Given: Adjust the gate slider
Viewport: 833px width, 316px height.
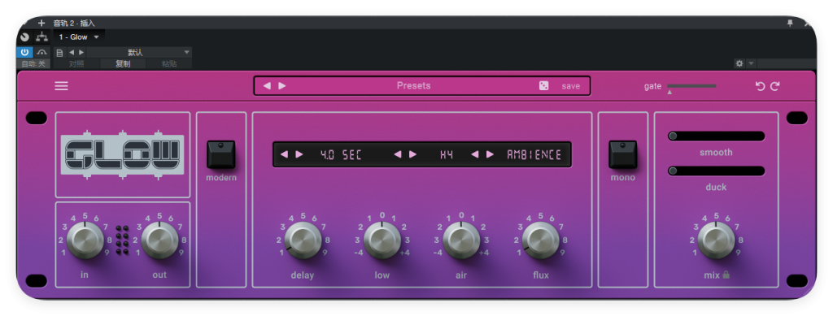Looking at the screenshot, I should 691,86.
